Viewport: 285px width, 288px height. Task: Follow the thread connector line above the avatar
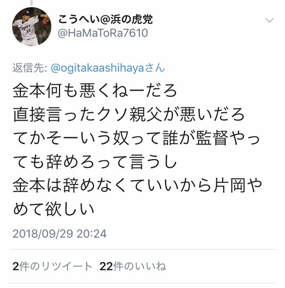(32, 2)
